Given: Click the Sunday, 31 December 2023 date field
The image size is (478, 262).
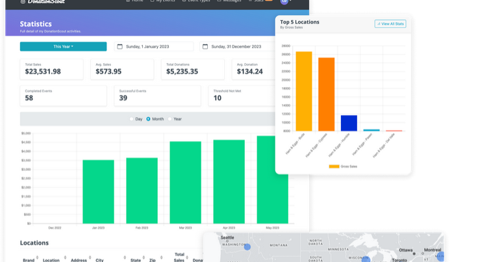Looking at the screenshot, I should [x=236, y=47].
